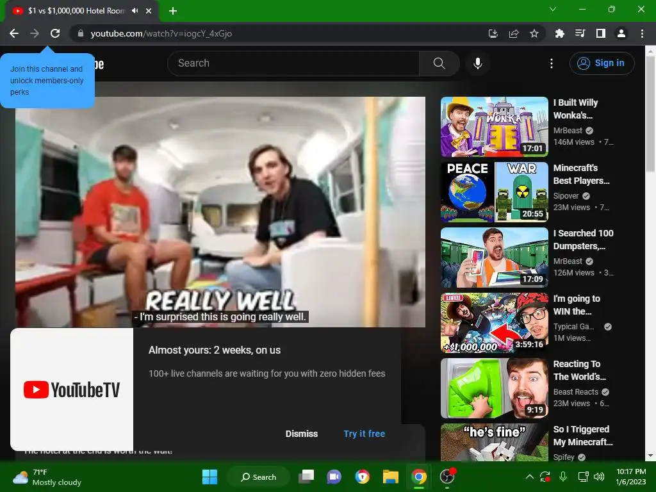Viewport: 656px width, 492px height.
Task: Open File Explorer from taskbar
Action: click(x=390, y=477)
